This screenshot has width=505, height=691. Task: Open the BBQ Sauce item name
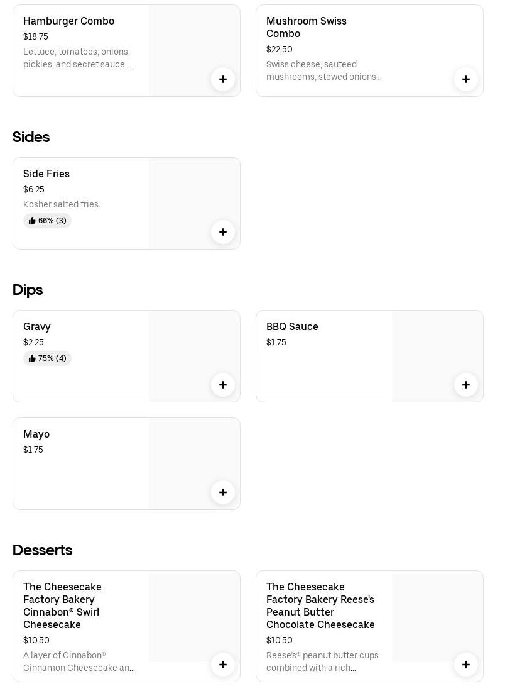[x=292, y=326]
